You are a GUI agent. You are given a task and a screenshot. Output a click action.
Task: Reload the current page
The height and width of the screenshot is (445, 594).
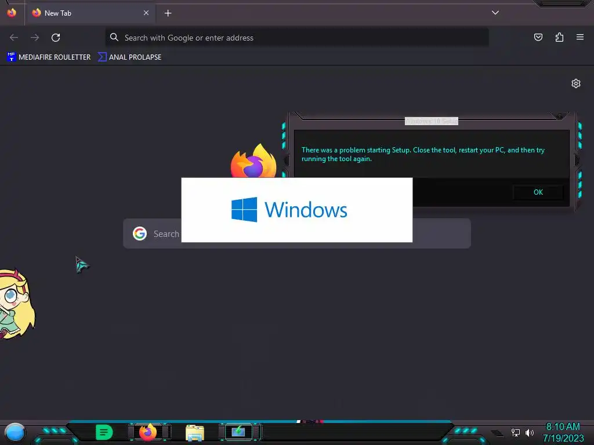56,38
